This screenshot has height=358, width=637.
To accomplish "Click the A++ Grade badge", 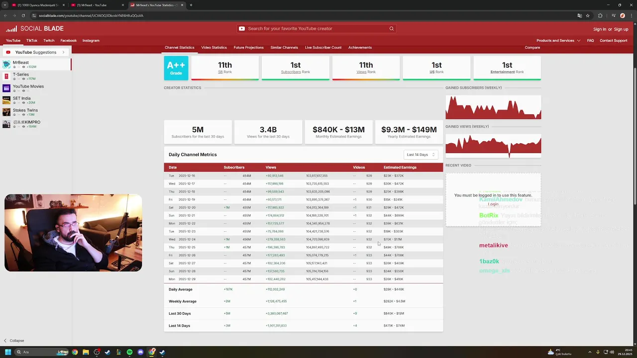I will 176,68.
